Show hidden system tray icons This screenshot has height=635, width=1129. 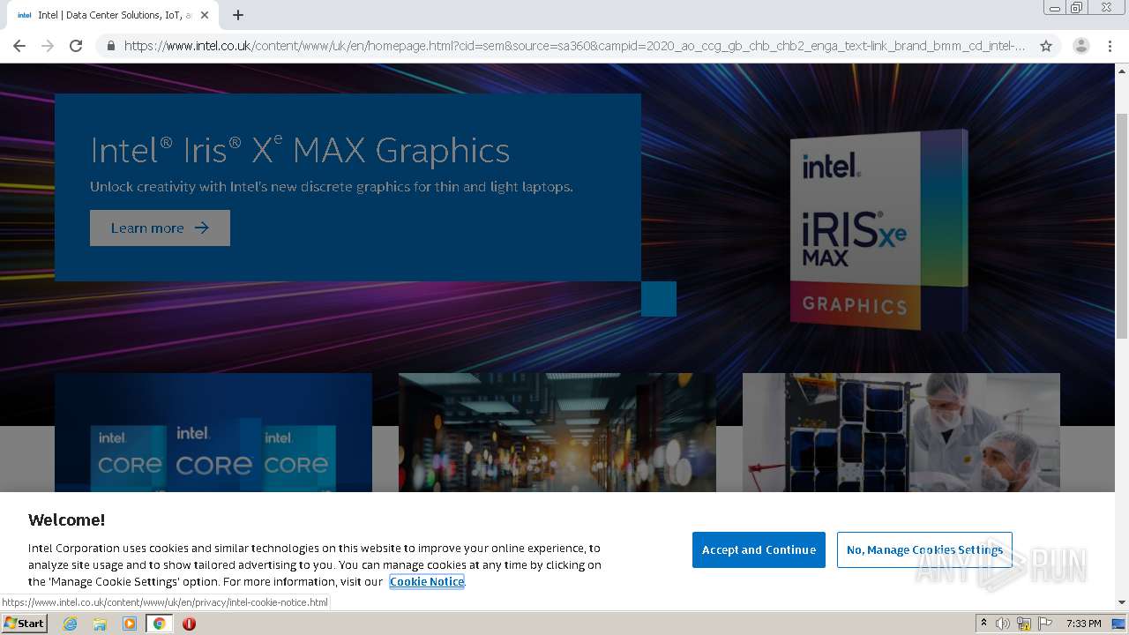click(x=983, y=624)
